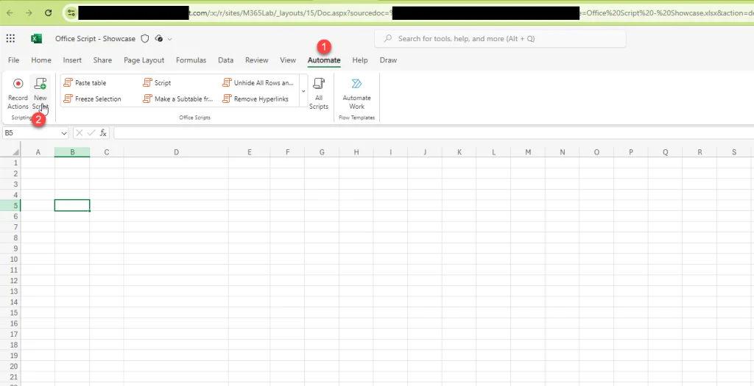Image resolution: width=754 pixels, height=386 pixels.
Task: Select row 5 header
Action: 10,205
